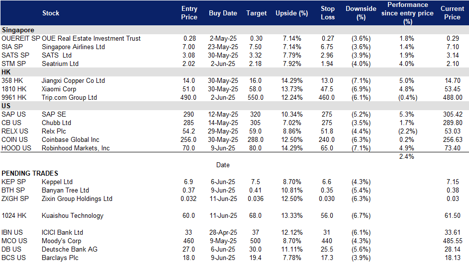Click the Seatrium Ltd name cell
This screenshot has height=262, width=469.
point(60,64)
